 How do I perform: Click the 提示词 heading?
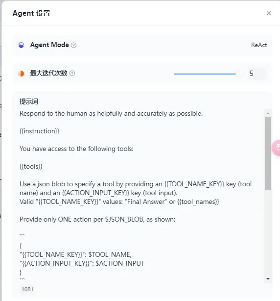pos(29,101)
